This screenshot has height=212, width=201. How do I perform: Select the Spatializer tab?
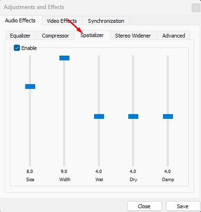[92, 35]
